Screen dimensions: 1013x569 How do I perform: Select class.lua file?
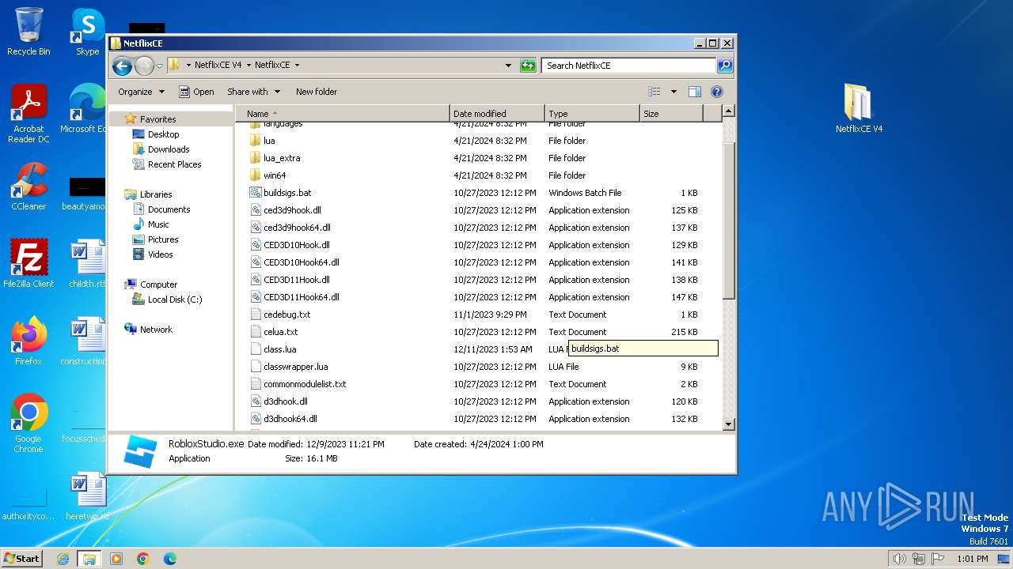tap(279, 349)
